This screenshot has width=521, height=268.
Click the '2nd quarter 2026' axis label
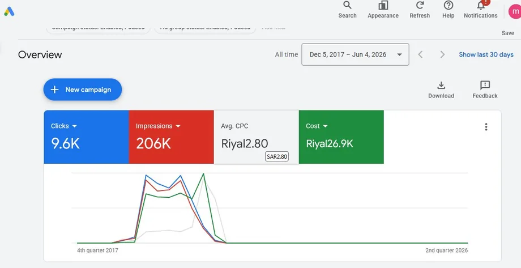point(446,250)
